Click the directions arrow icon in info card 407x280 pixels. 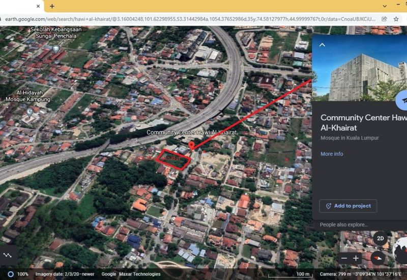[x=403, y=100]
